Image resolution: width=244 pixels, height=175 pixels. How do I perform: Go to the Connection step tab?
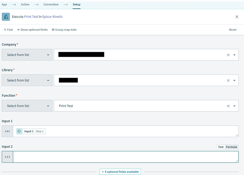click(51, 5)
